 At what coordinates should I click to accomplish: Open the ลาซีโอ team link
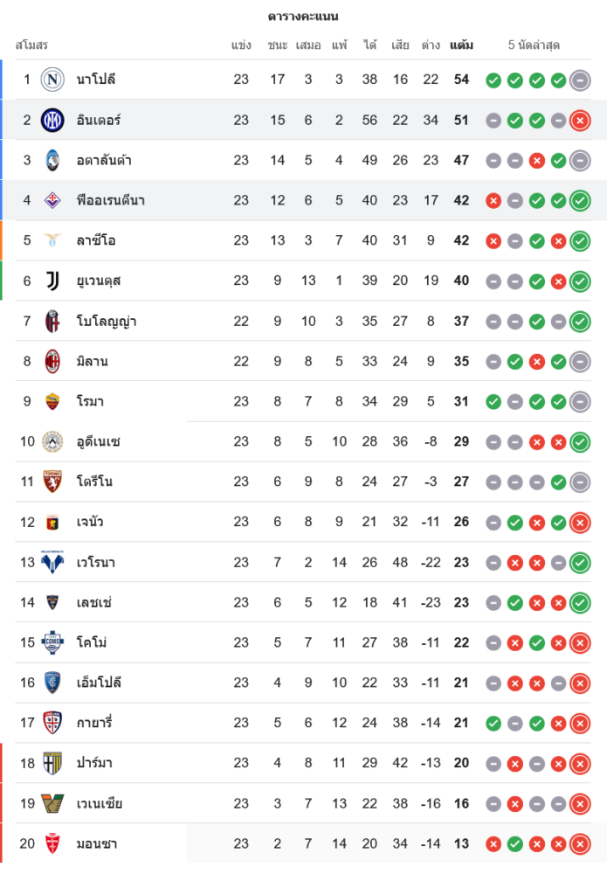(95, 240)
